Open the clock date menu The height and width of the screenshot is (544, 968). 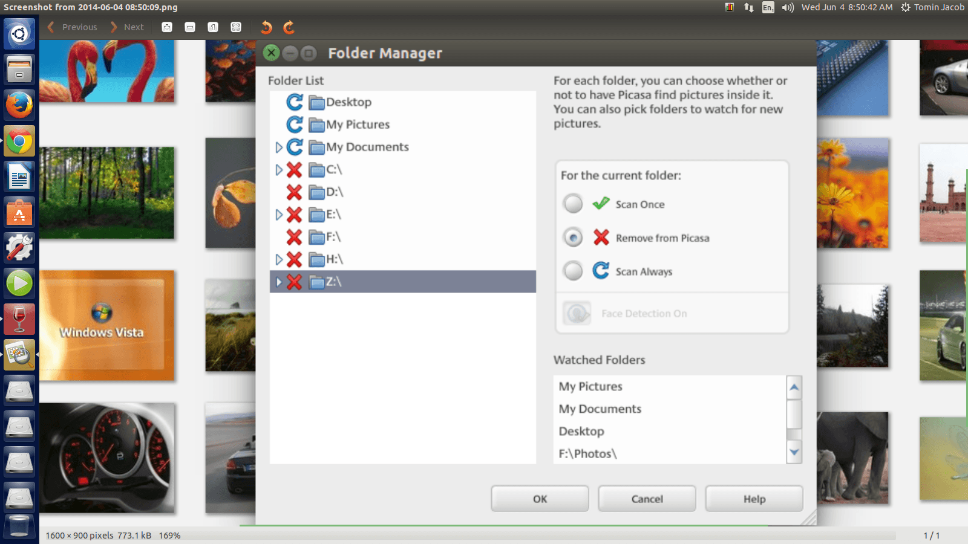click(x=847, y=7)
